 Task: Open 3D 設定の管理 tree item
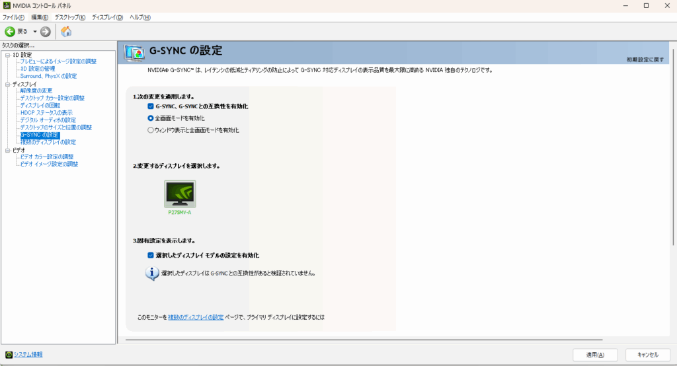tap(38, 69)
